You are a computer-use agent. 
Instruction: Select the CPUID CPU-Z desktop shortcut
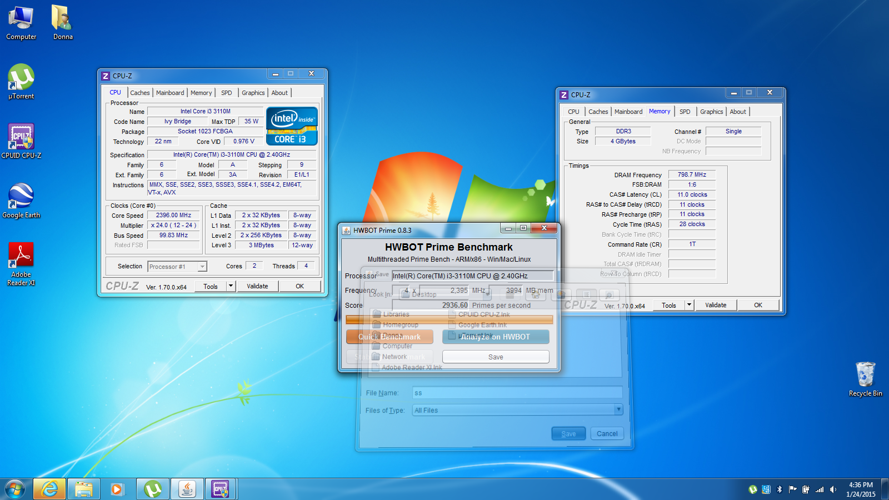[21, 141]
